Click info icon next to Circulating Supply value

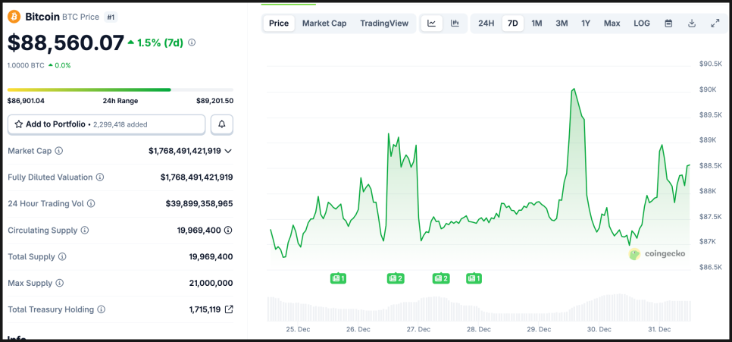228,231
